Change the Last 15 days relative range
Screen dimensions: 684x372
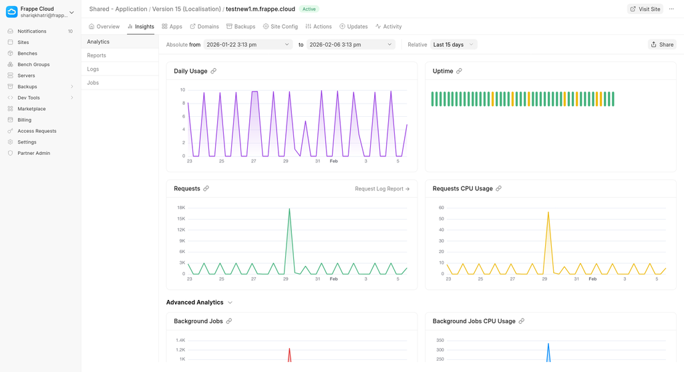[x=454, y=45]
